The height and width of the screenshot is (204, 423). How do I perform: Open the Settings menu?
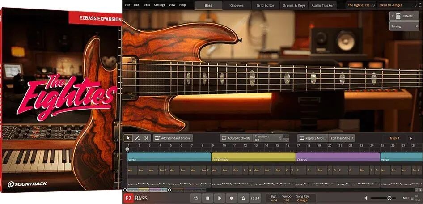coord(160,5)
